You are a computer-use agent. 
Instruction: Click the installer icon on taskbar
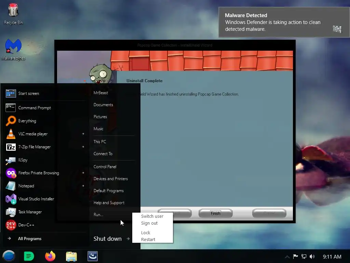[93, 256]
